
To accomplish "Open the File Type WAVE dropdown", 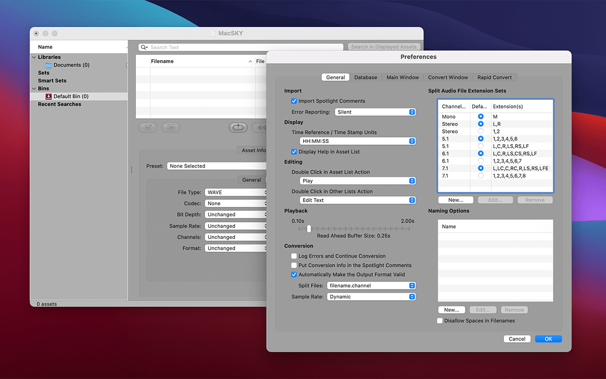I will tap(236, 193).
